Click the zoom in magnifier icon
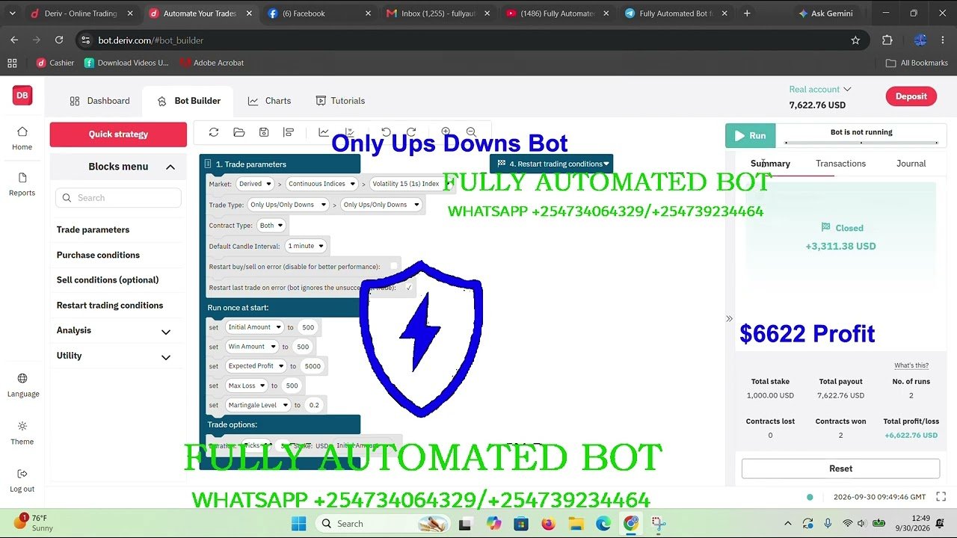The image size is (957, 538). (446, 132)
